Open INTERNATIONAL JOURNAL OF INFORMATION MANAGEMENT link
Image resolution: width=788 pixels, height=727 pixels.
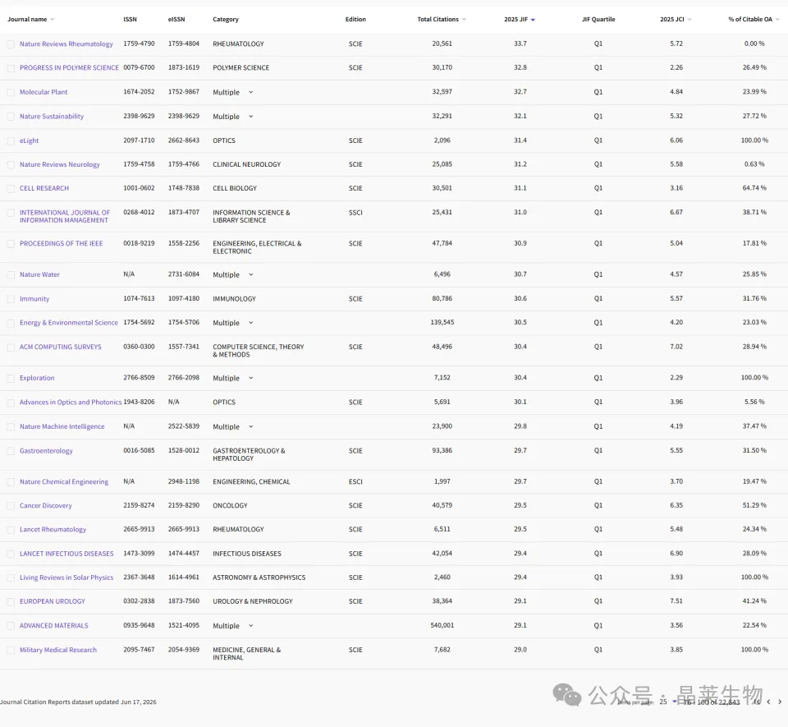[x=64, y=216]
